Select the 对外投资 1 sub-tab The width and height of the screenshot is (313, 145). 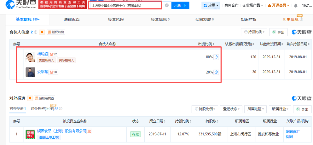point(18,109)
